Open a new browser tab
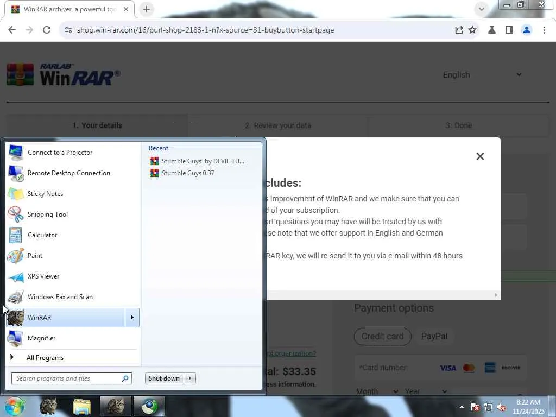 coord(147,9)
